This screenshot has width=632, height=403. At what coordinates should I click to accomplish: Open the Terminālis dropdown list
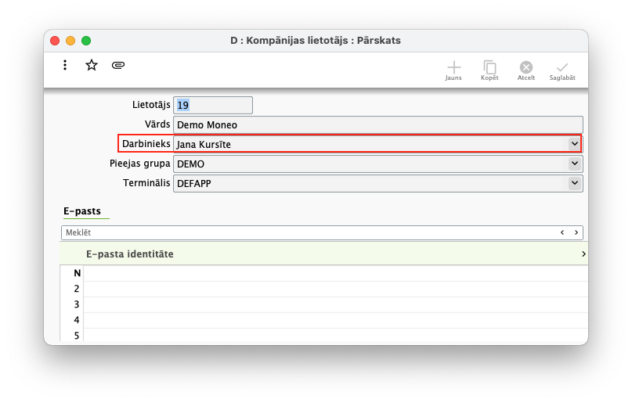click(575, 183)
